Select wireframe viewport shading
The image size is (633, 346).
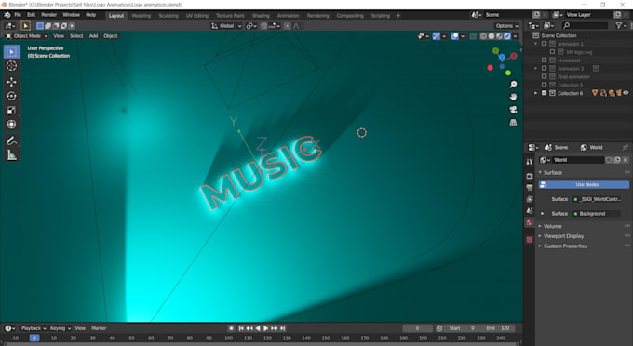point(483,36)
